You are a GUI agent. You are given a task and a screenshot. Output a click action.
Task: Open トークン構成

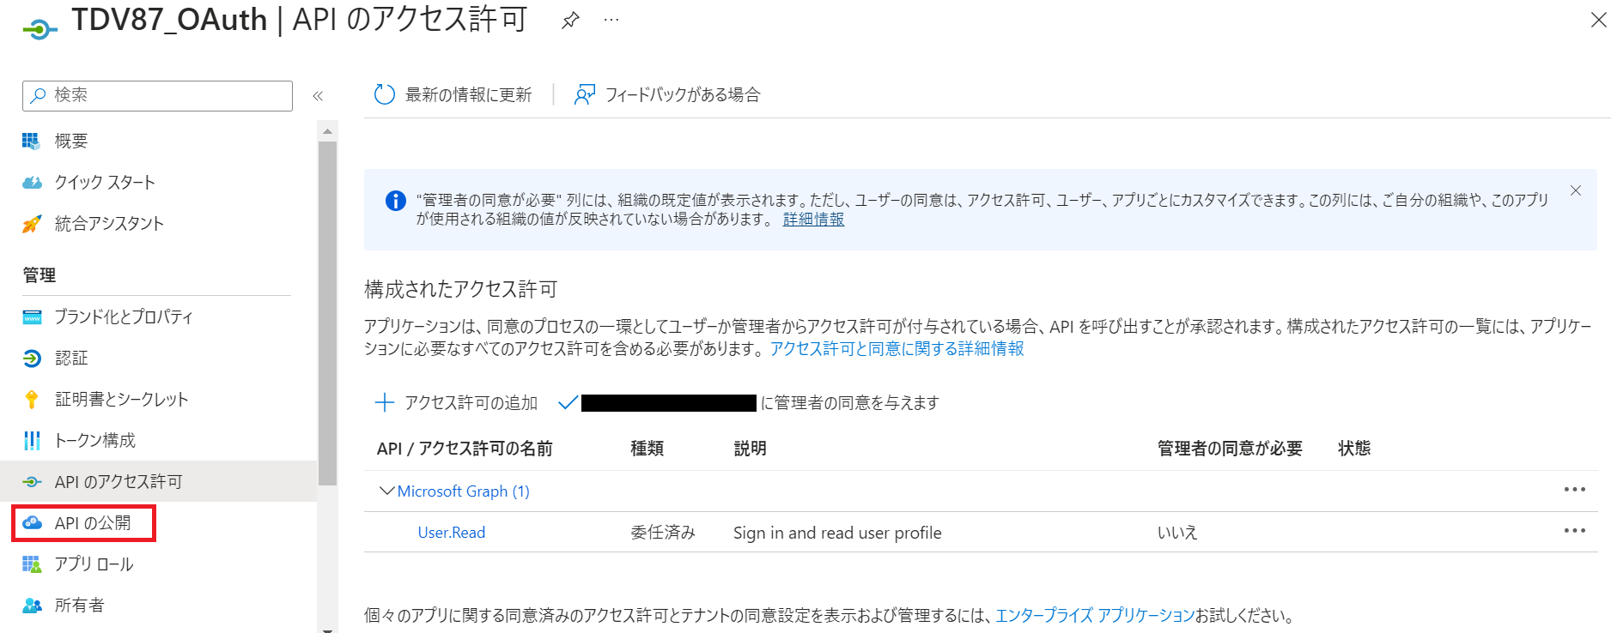click(94, 441)
